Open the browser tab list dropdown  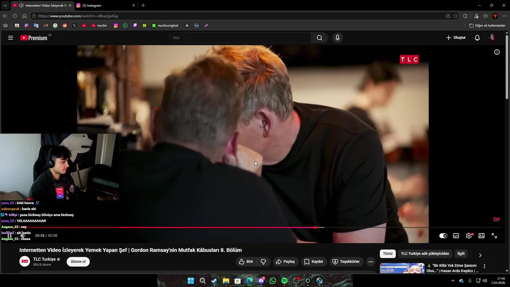point(5,5)
